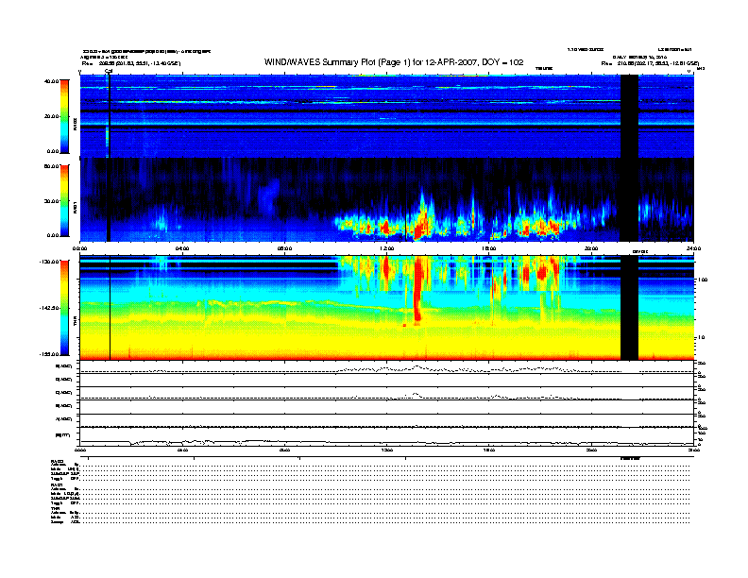The width and height of the screenshot is (748, 578).
Task: Click the RAD2 header in the status table
Action: (x=58, y=461)
